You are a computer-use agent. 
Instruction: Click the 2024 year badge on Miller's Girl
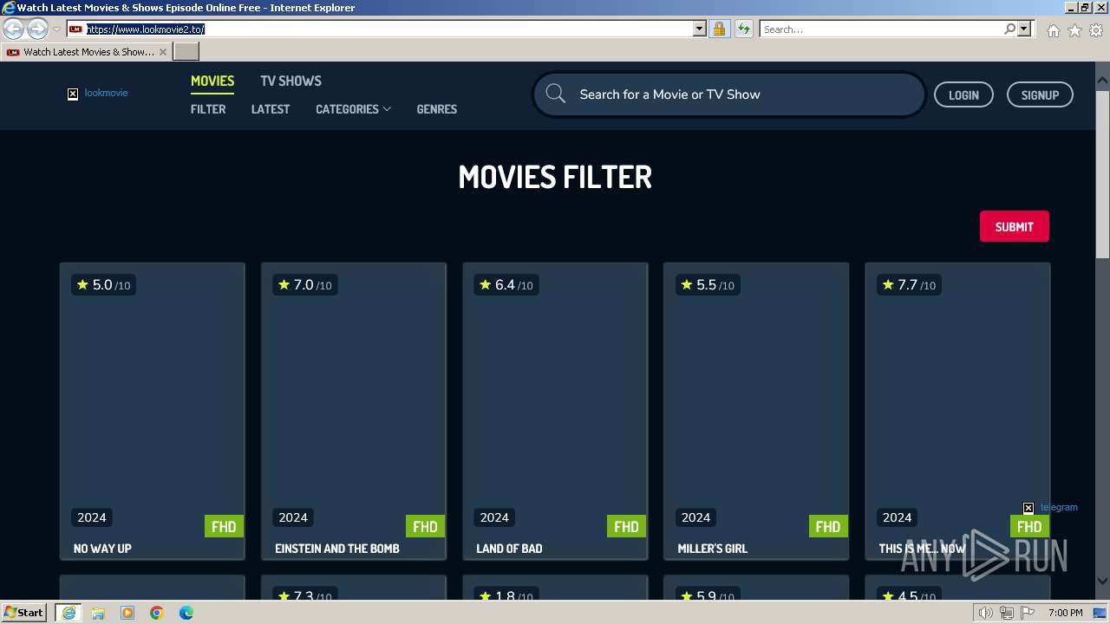pyautogui.click(x=695, y=517)
